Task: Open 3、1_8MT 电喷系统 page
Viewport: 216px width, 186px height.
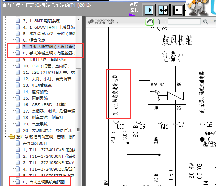Action: [41, 21]
